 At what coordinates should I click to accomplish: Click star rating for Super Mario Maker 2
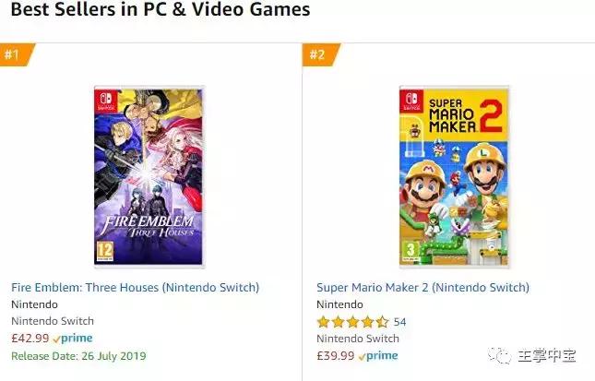(352, 322)
